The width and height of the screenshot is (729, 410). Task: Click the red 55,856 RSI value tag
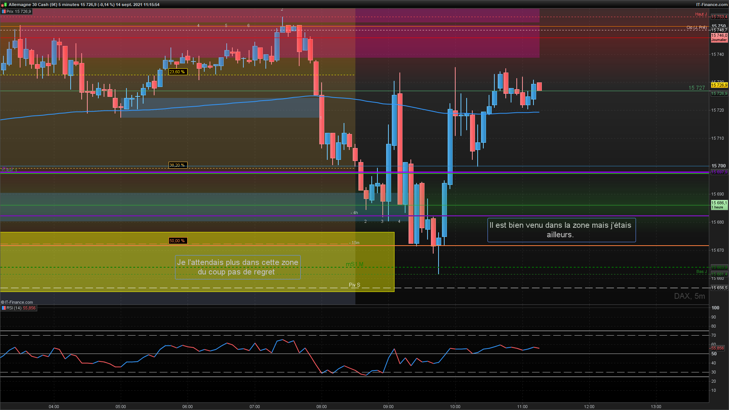pyautogui.click(x=717, y=348)
